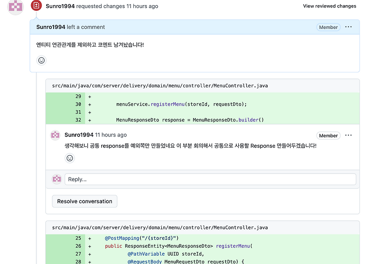This screenshot has width=373, height=264.
Task: View reviewed changes link
Action: tap(330, 6)
